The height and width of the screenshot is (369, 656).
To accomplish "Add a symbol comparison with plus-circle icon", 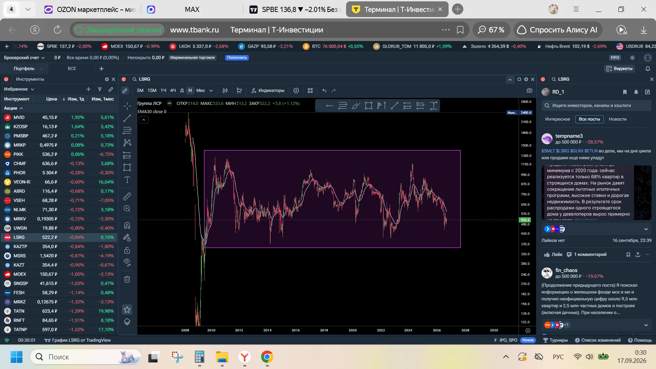I will click(x=296, y=91).
